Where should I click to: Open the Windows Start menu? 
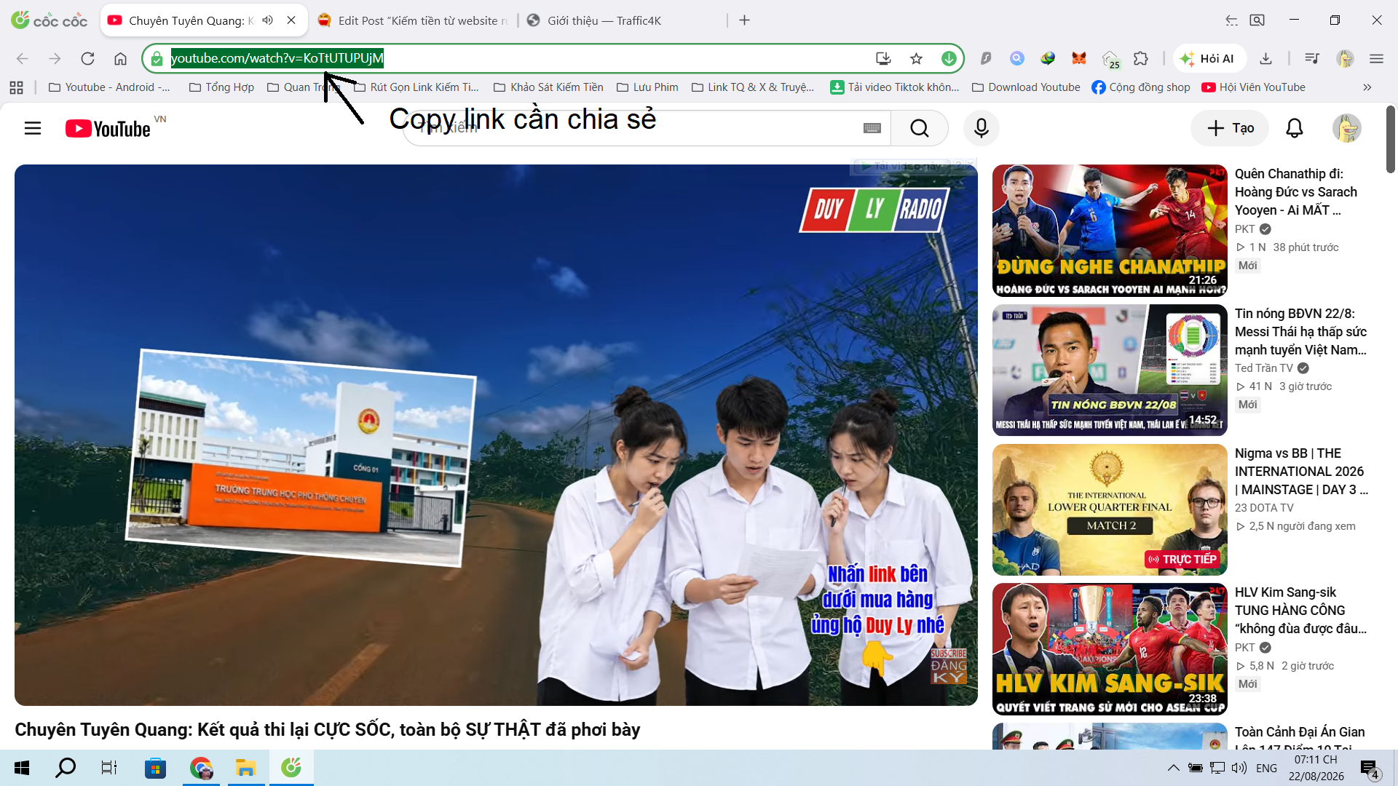(x=22, y=768)
